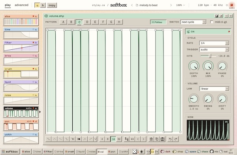This screenshot has height=155, width=237.
Task: Click the HITS threshold slider handle
Action: coord(210,56)
